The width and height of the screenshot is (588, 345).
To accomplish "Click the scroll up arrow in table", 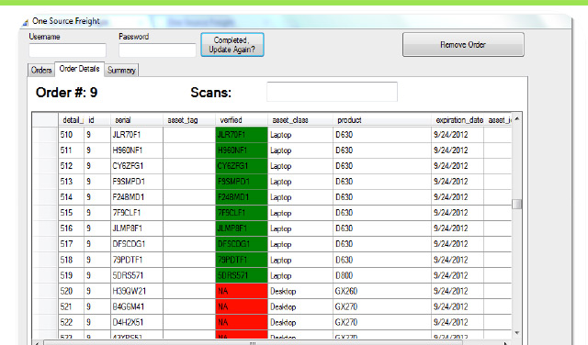I will 517,119.
